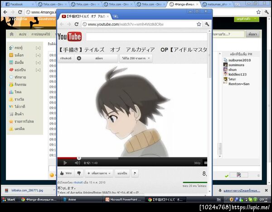272x212 pixels.
Task: Click the home icon on 4manga navbar
Action: click(x=12, y=34)
